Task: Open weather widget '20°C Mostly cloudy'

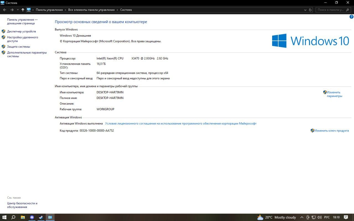Action: [x=276, y=217]
